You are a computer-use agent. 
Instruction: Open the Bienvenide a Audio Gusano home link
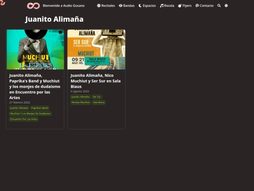click(x=63, y=6)
